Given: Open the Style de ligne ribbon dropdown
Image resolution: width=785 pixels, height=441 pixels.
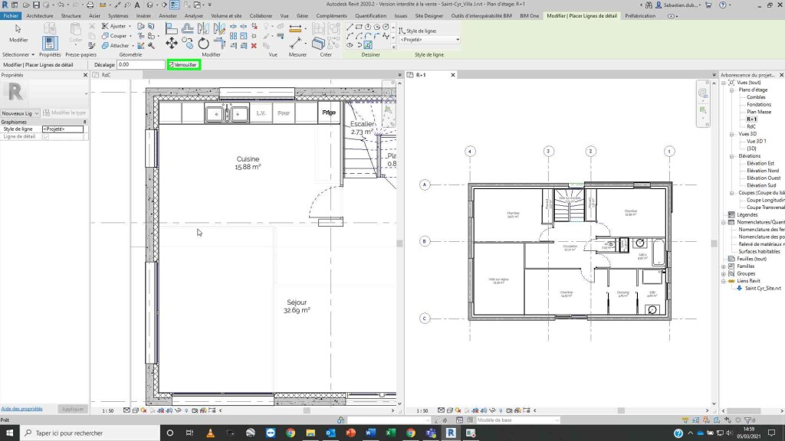Looking at the screenshot, I should [x=429, y=40].
